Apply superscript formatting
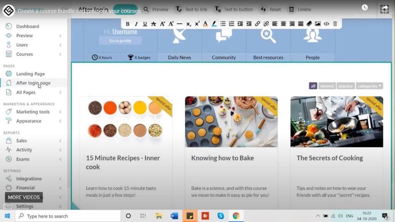The image size is (395, 222). tap(197, 24)
